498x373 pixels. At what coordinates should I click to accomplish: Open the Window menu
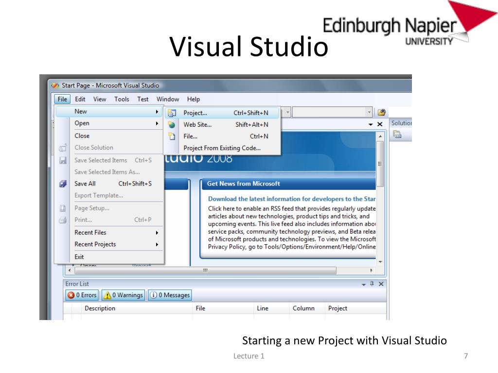pyautogui.click(x=168, y=99)
